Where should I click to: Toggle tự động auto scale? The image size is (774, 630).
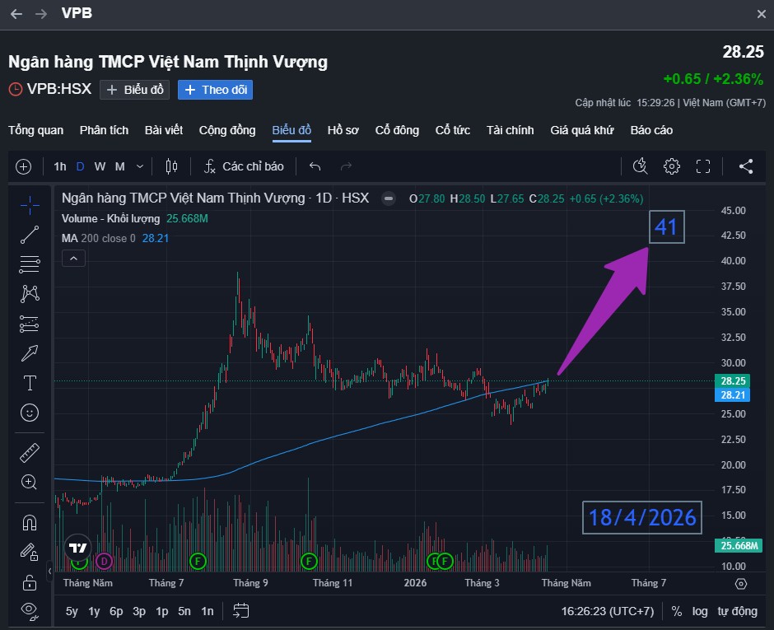coord(738,611)
